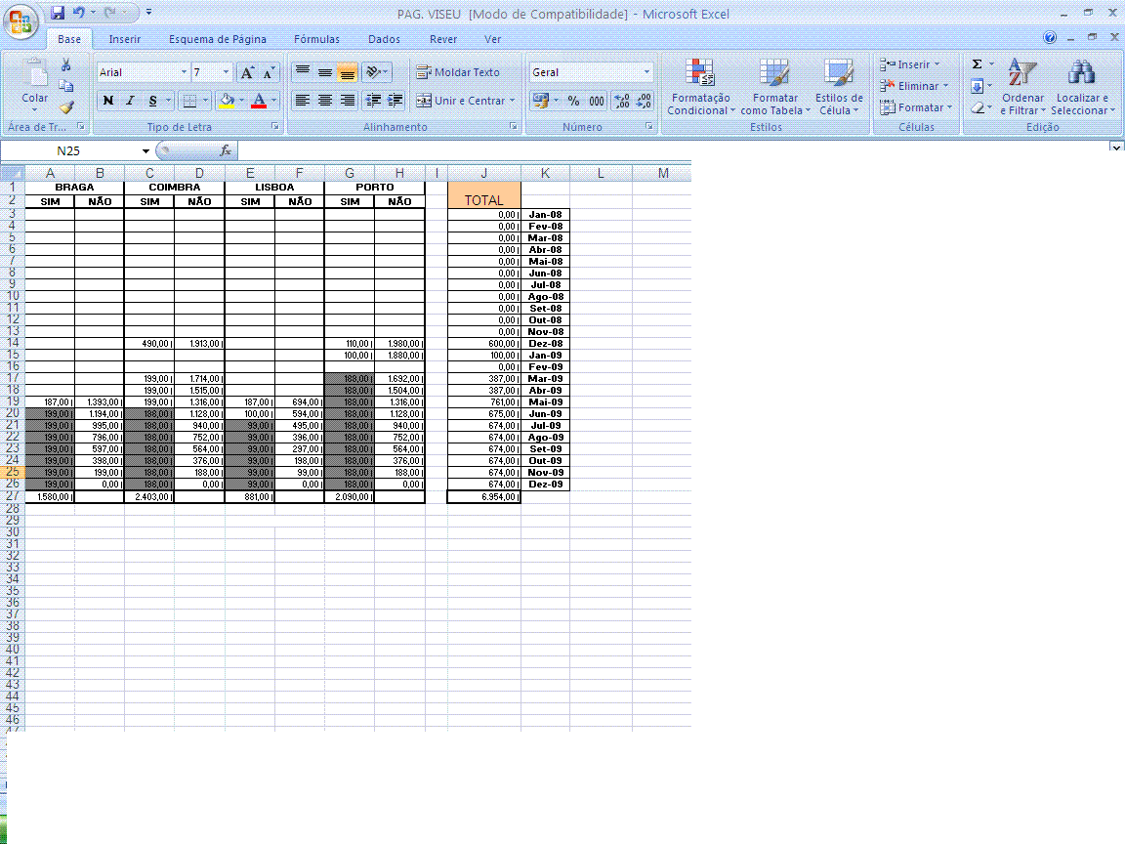Click the Cut scissors icon
This screenshot has width=1125, height=844.
(x=66, y=64)
